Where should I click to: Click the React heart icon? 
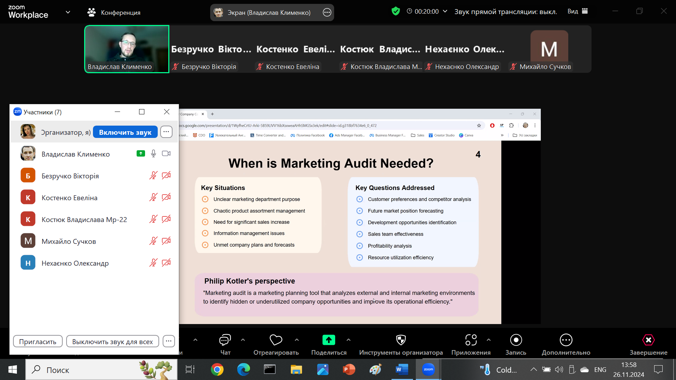[x=276, y=340]
